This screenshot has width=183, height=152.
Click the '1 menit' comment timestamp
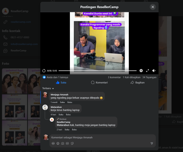click(x=54, y=102)
